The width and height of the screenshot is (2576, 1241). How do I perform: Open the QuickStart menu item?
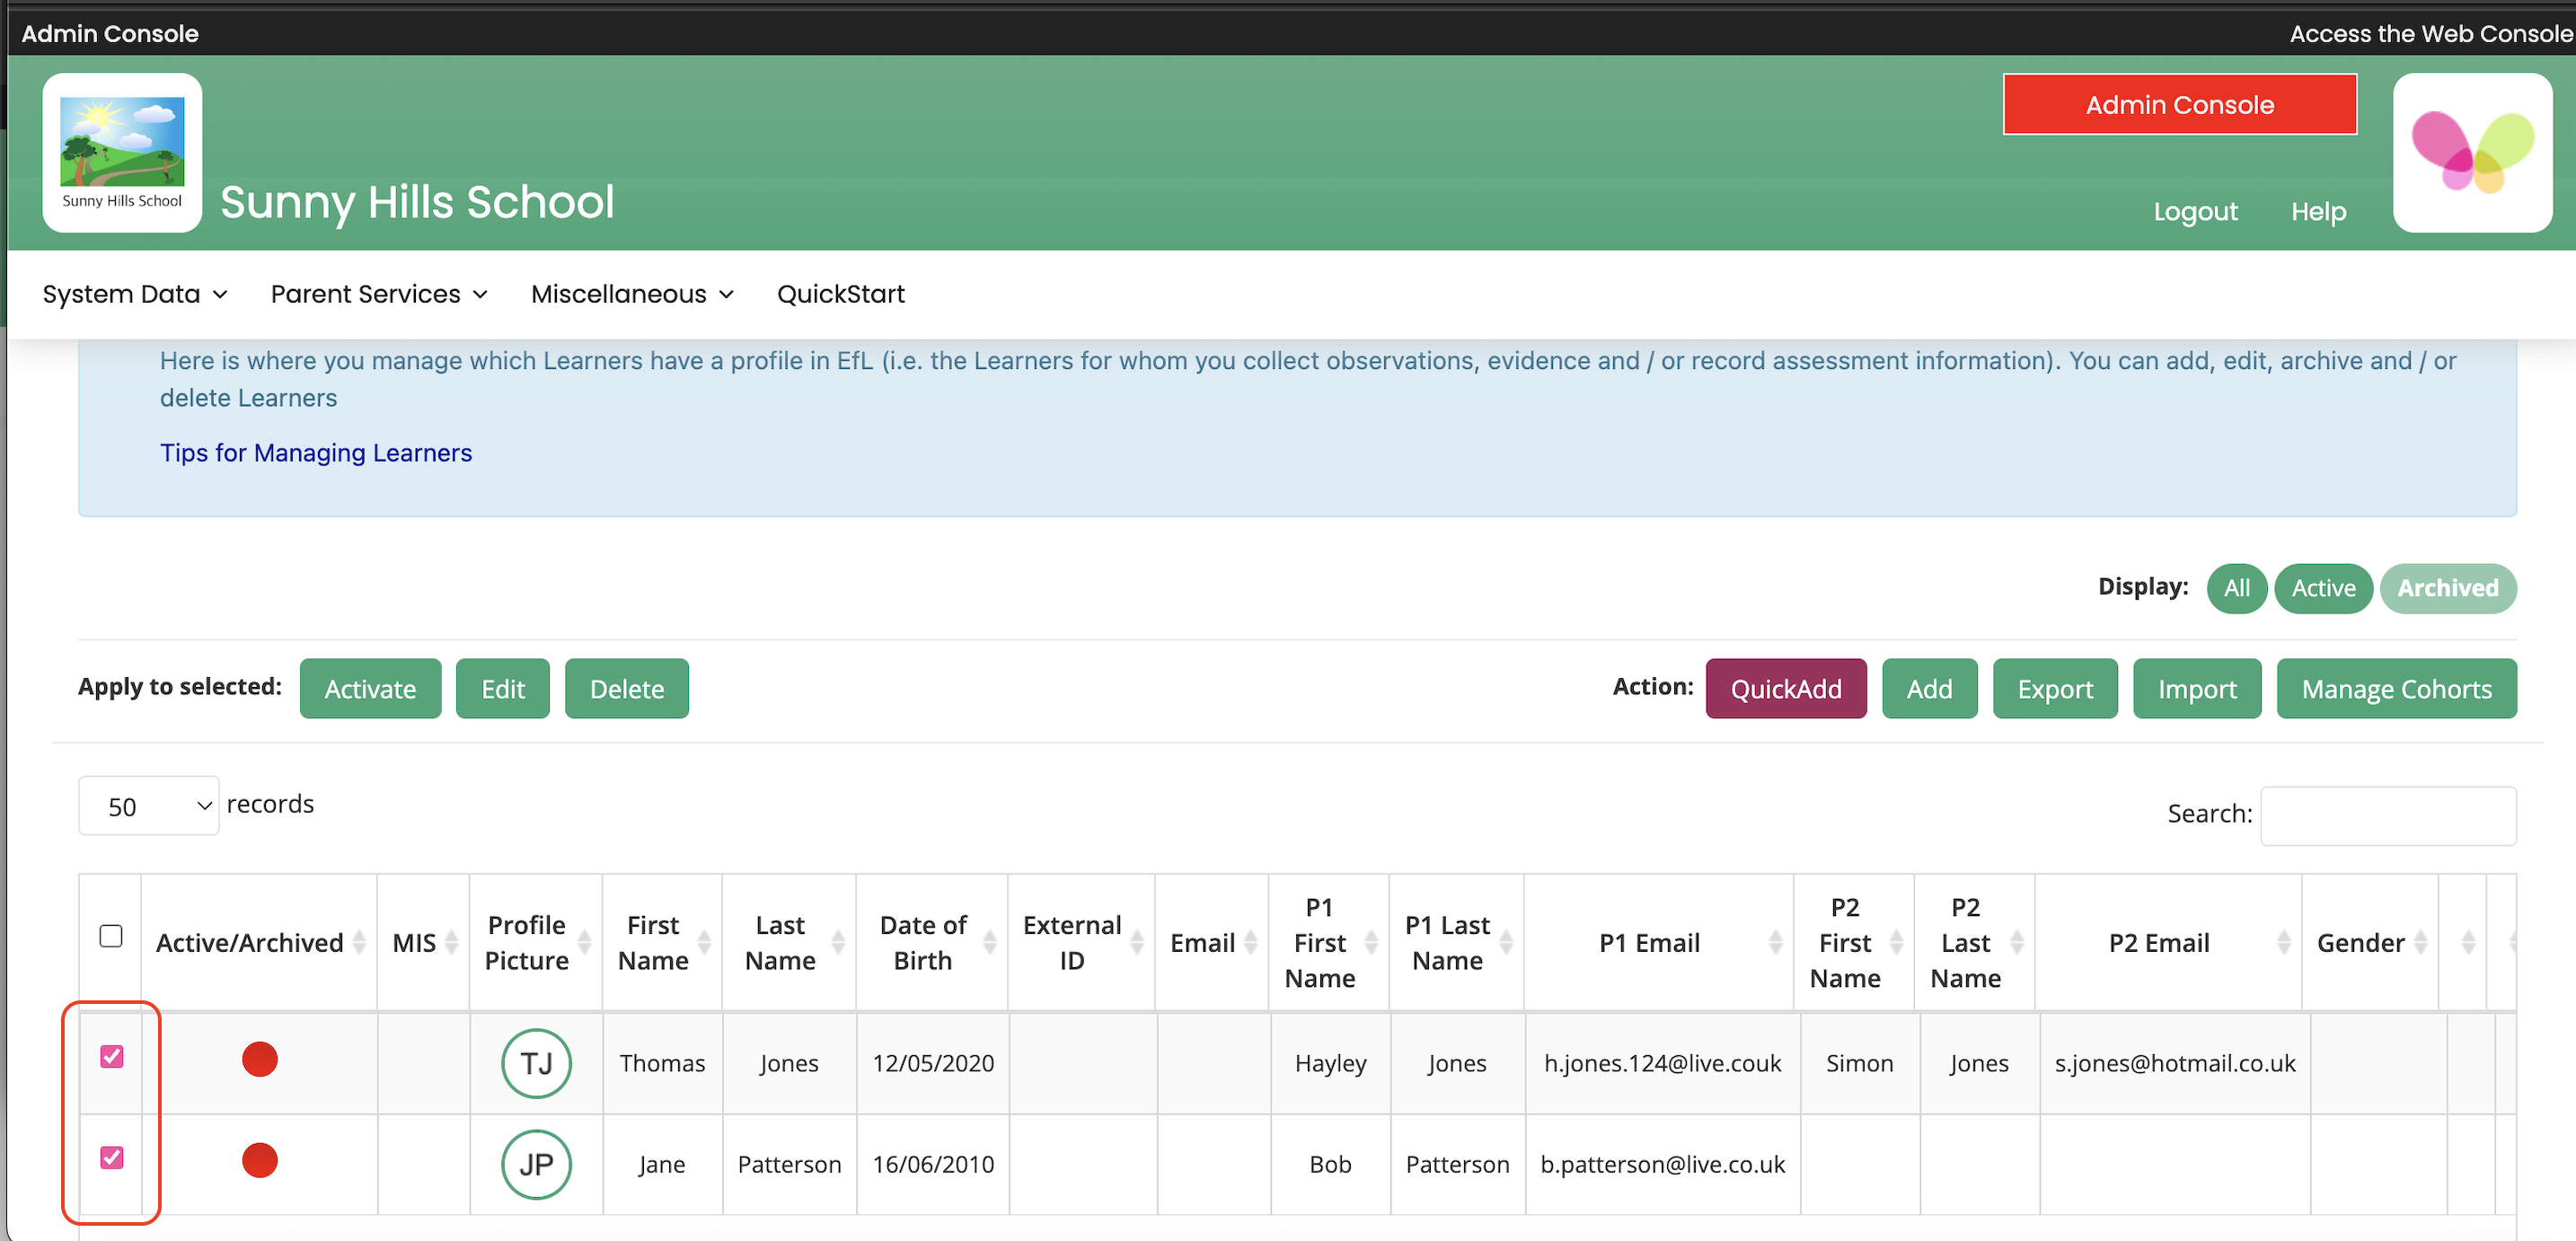pos(840,294)
